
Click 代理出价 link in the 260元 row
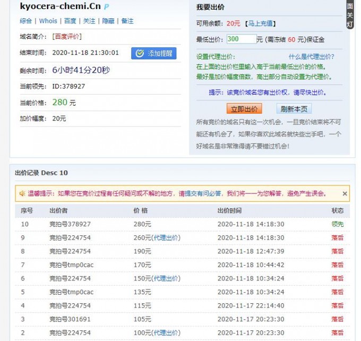coord(166,237)
